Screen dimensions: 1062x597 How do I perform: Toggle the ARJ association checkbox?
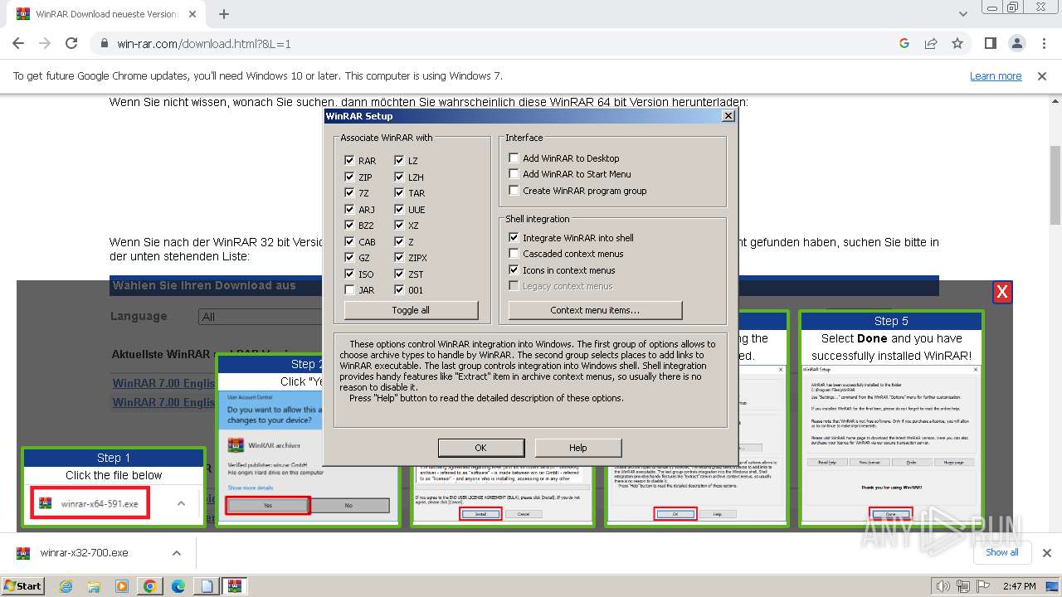pyautogui.click(x=349, y=209)
